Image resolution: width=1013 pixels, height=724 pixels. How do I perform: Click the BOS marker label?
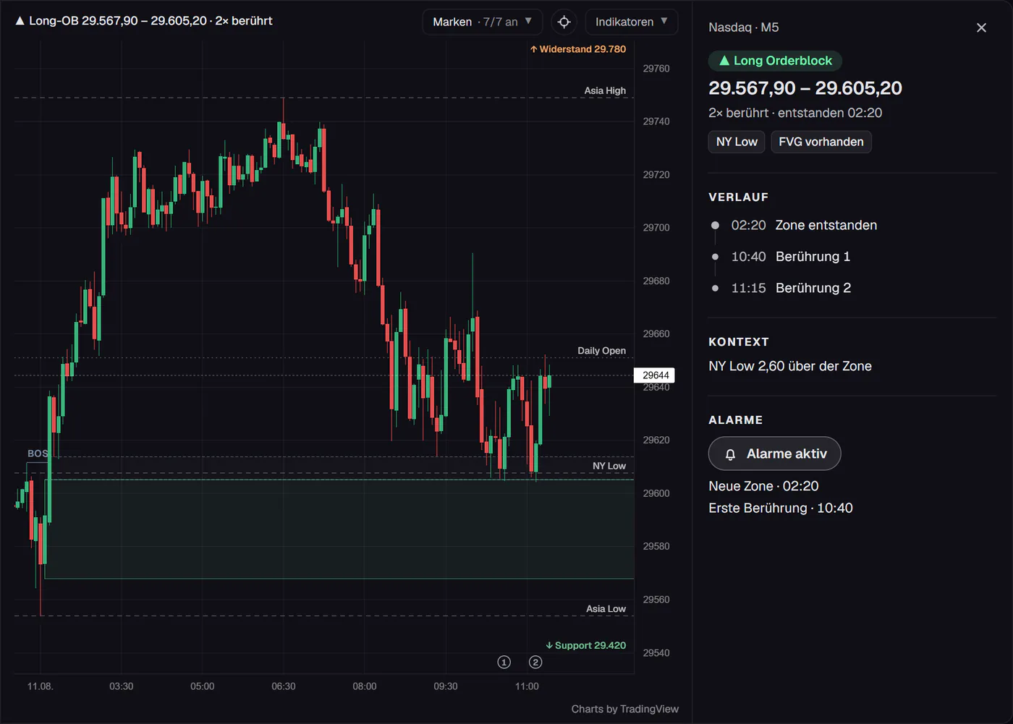(38, 453)
